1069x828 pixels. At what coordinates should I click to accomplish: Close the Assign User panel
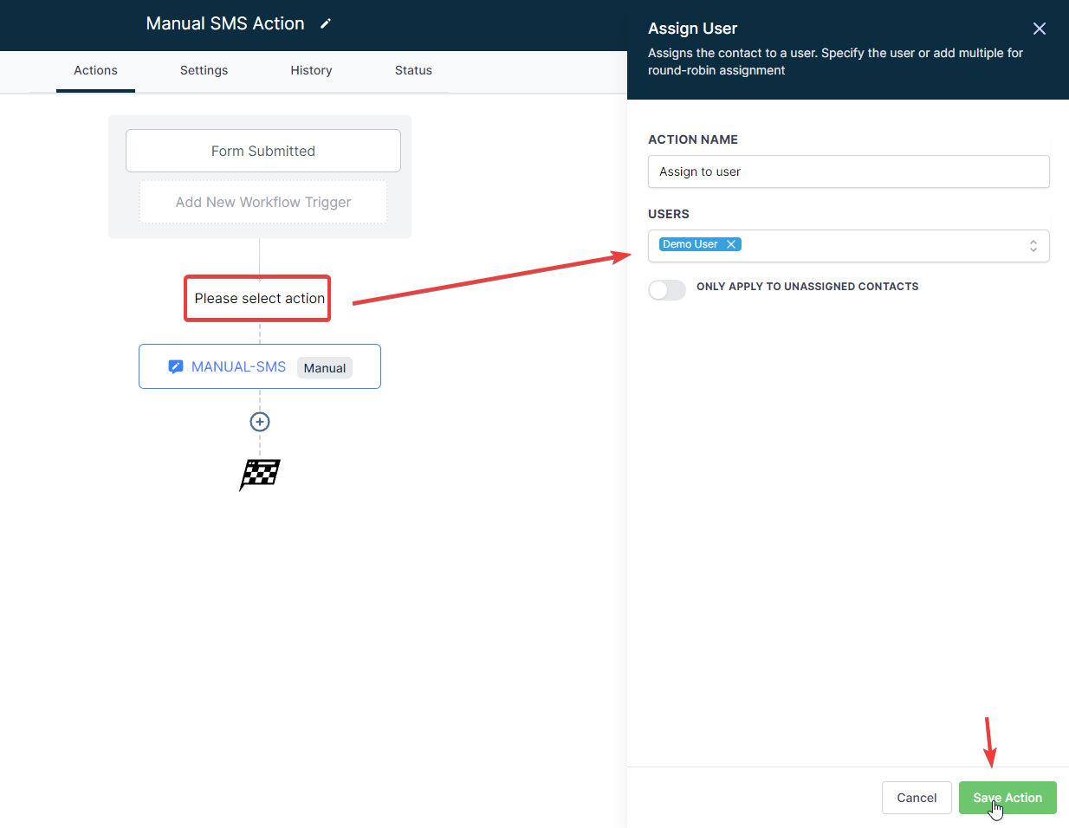[1040, 29]
